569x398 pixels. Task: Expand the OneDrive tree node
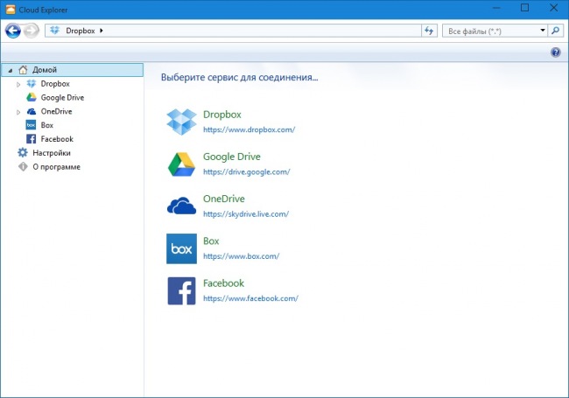coord(18,112)
